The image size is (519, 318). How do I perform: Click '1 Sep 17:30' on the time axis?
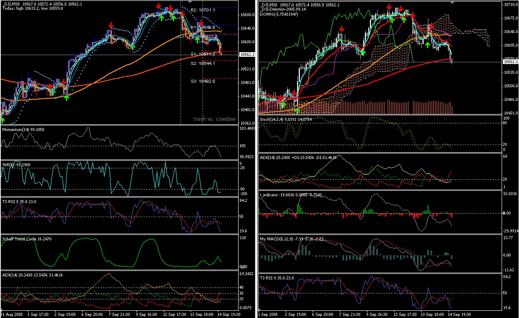(39, 315)
